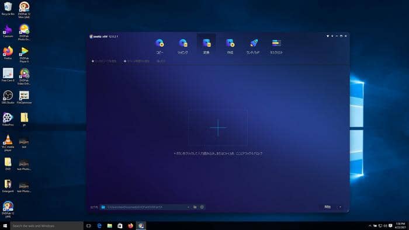Open DVDFab 12 (x64) desktop shortcut
Screen dimensions: 409x230
8,209
